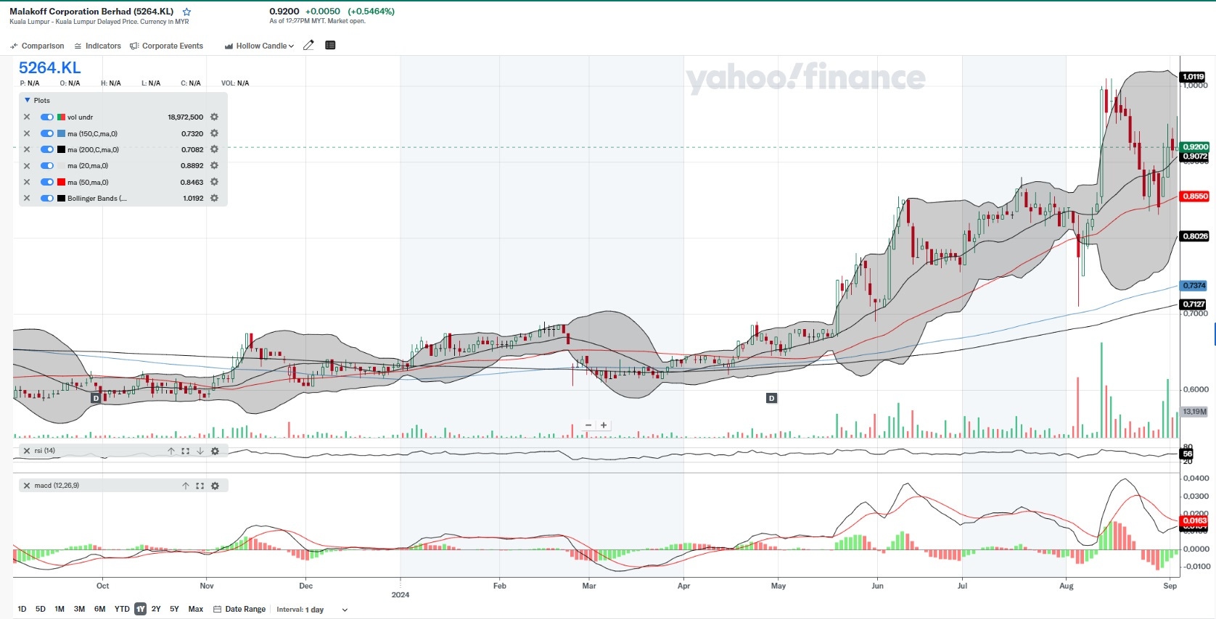The width and height of the screenshot is (1216, 619).
Task: Open settings gear for ma (50,ma,0)
Action: tap(214, 182)
